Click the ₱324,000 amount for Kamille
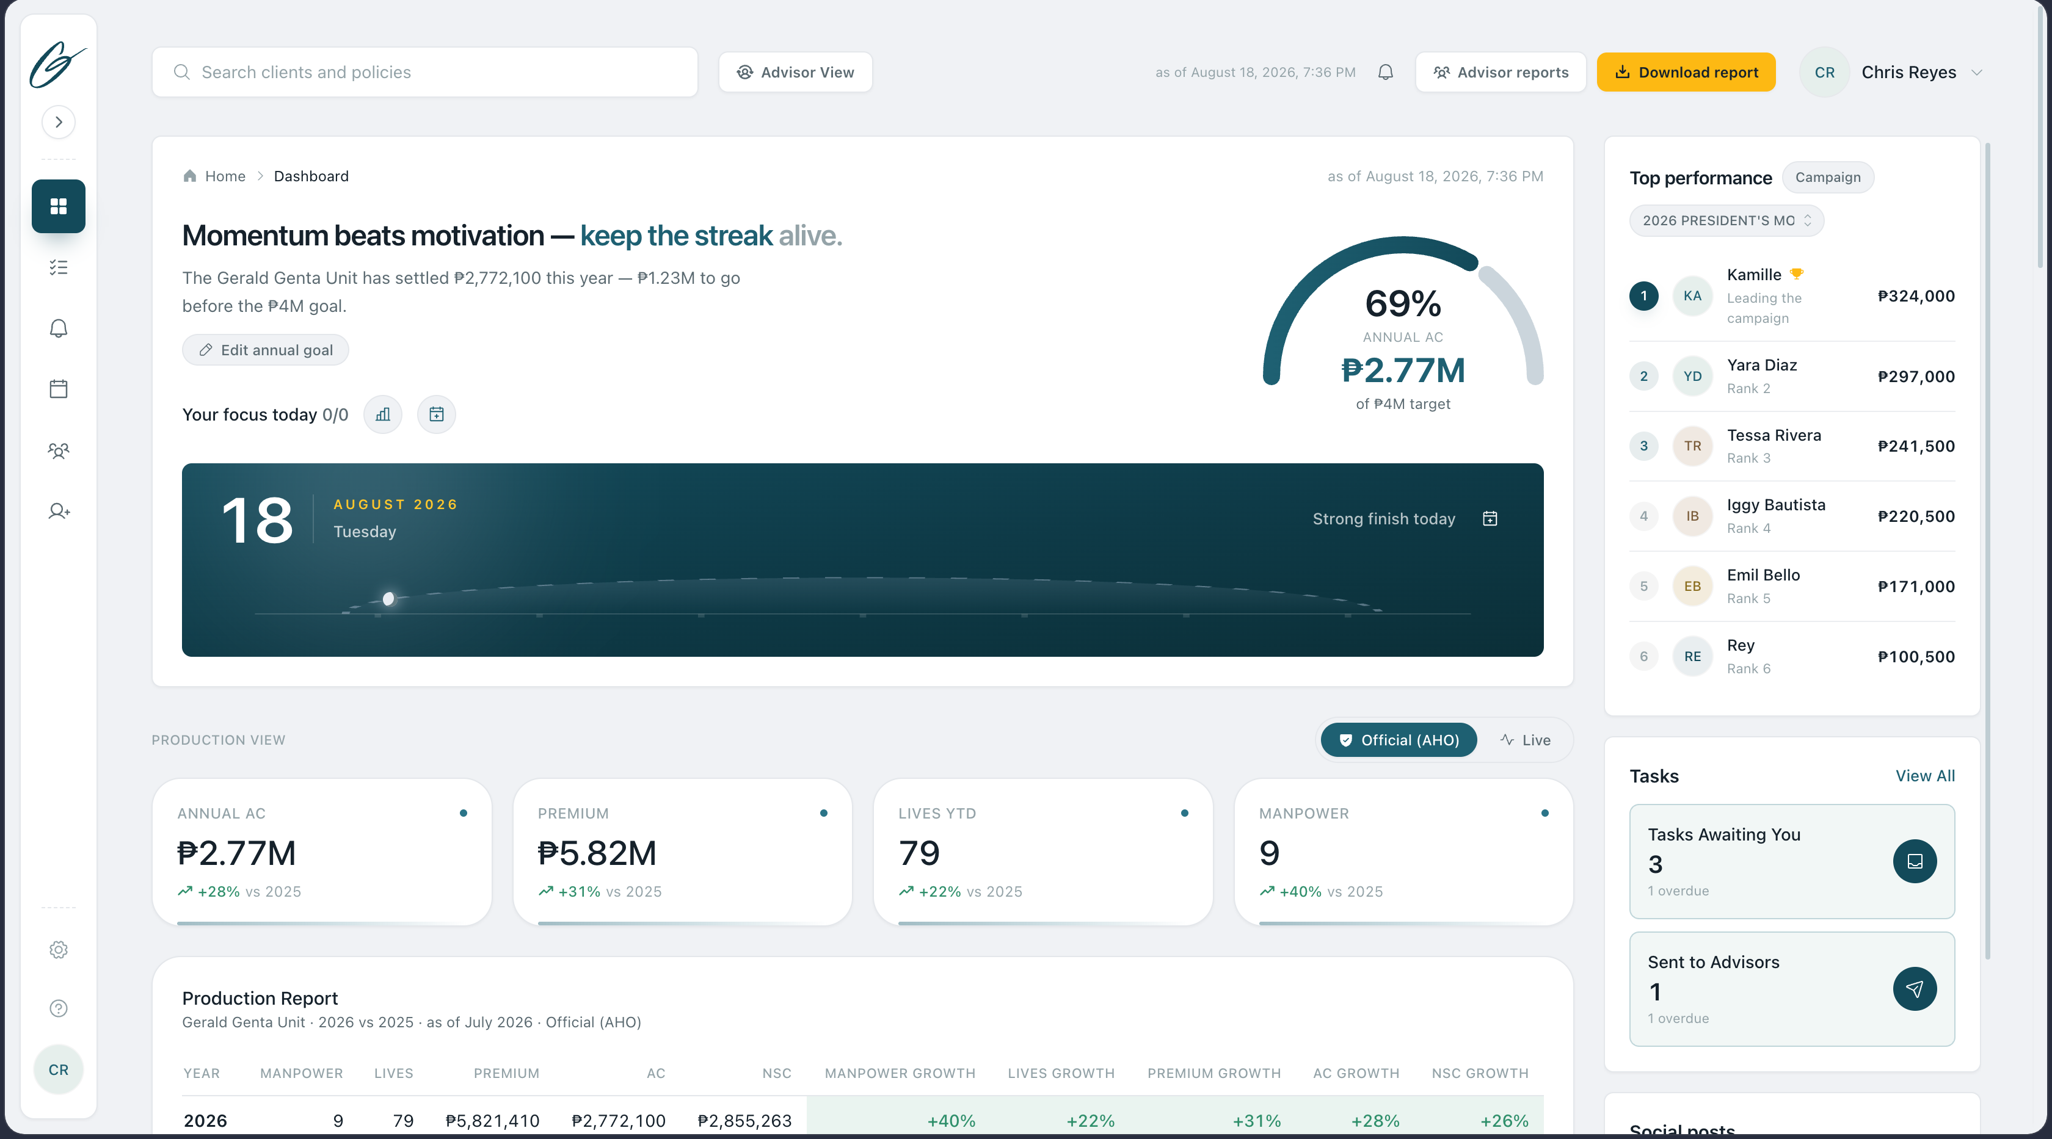Image resolution: width=2052 pixels, height=1139 pixels. [x=1916, y=296]
